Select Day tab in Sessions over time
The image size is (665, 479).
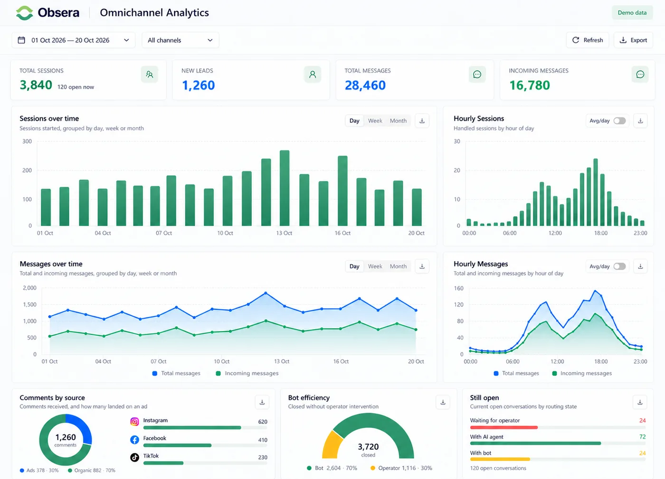[x=354, y=121]
